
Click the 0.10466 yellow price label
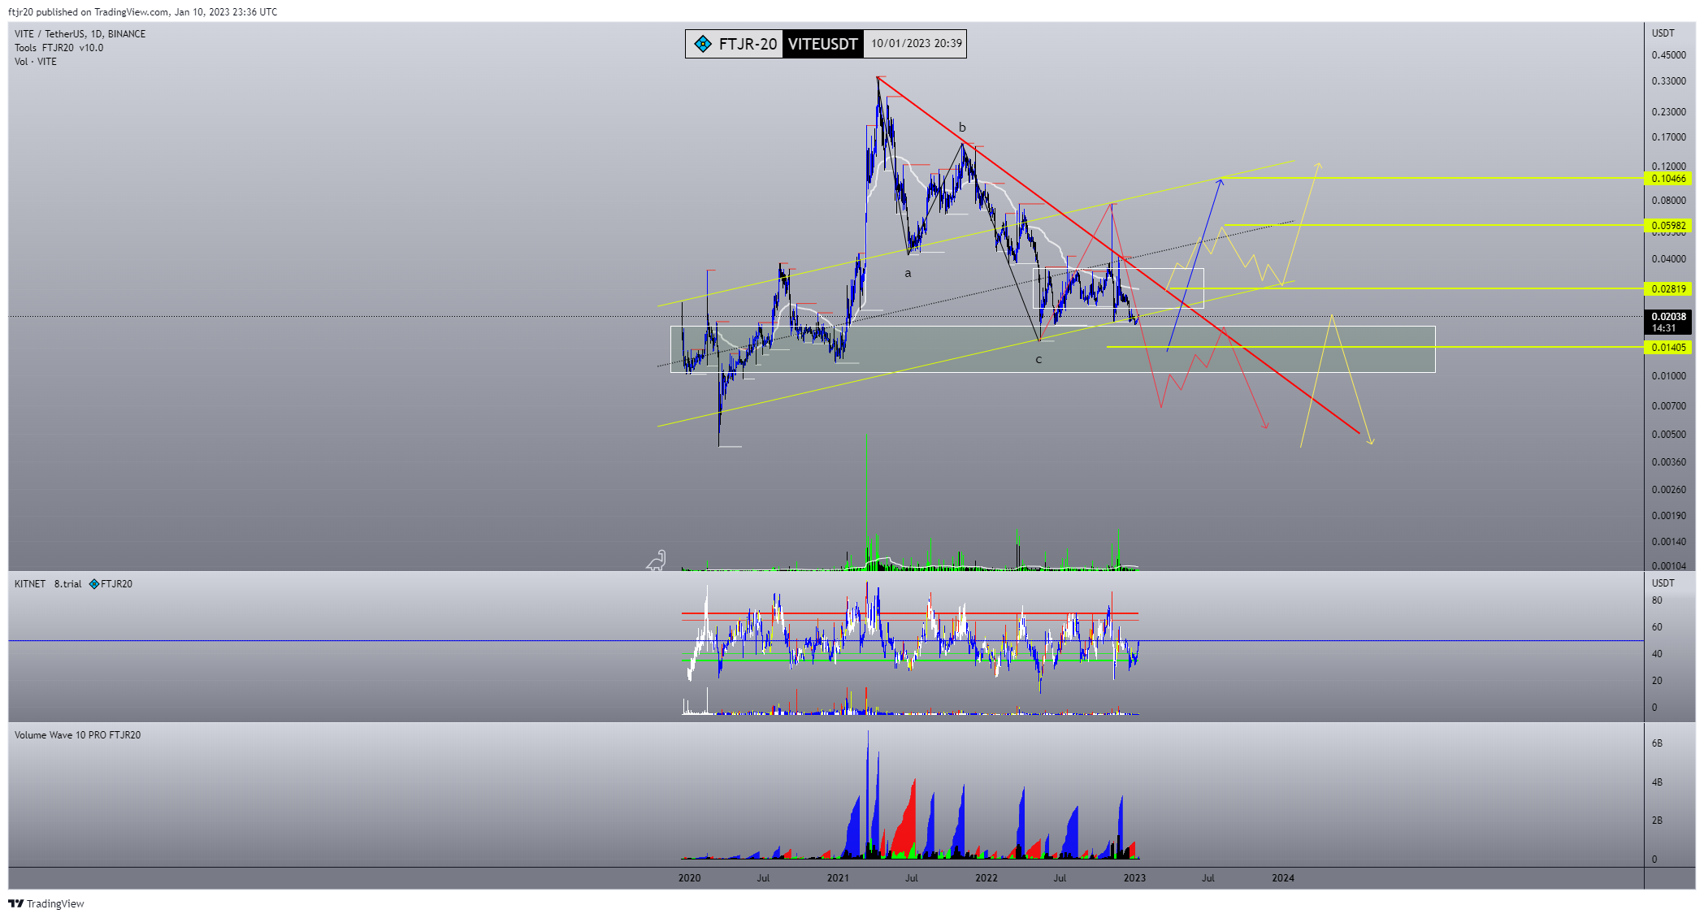pos(1668,179)
